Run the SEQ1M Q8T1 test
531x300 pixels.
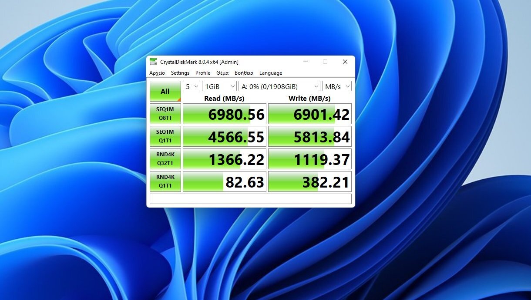[165, 114]
